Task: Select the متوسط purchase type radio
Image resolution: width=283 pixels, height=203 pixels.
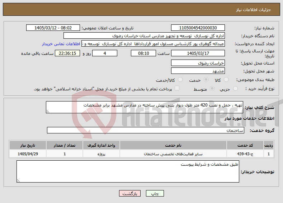Action: [x=212, y=89]
